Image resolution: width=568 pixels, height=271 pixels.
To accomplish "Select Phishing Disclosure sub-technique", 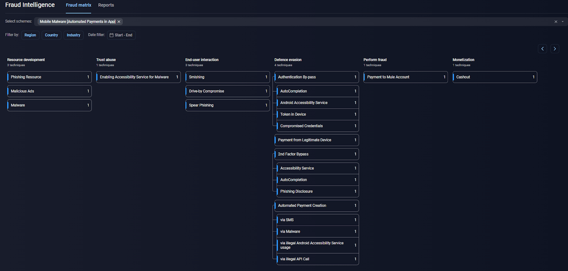I will [318, 191].
